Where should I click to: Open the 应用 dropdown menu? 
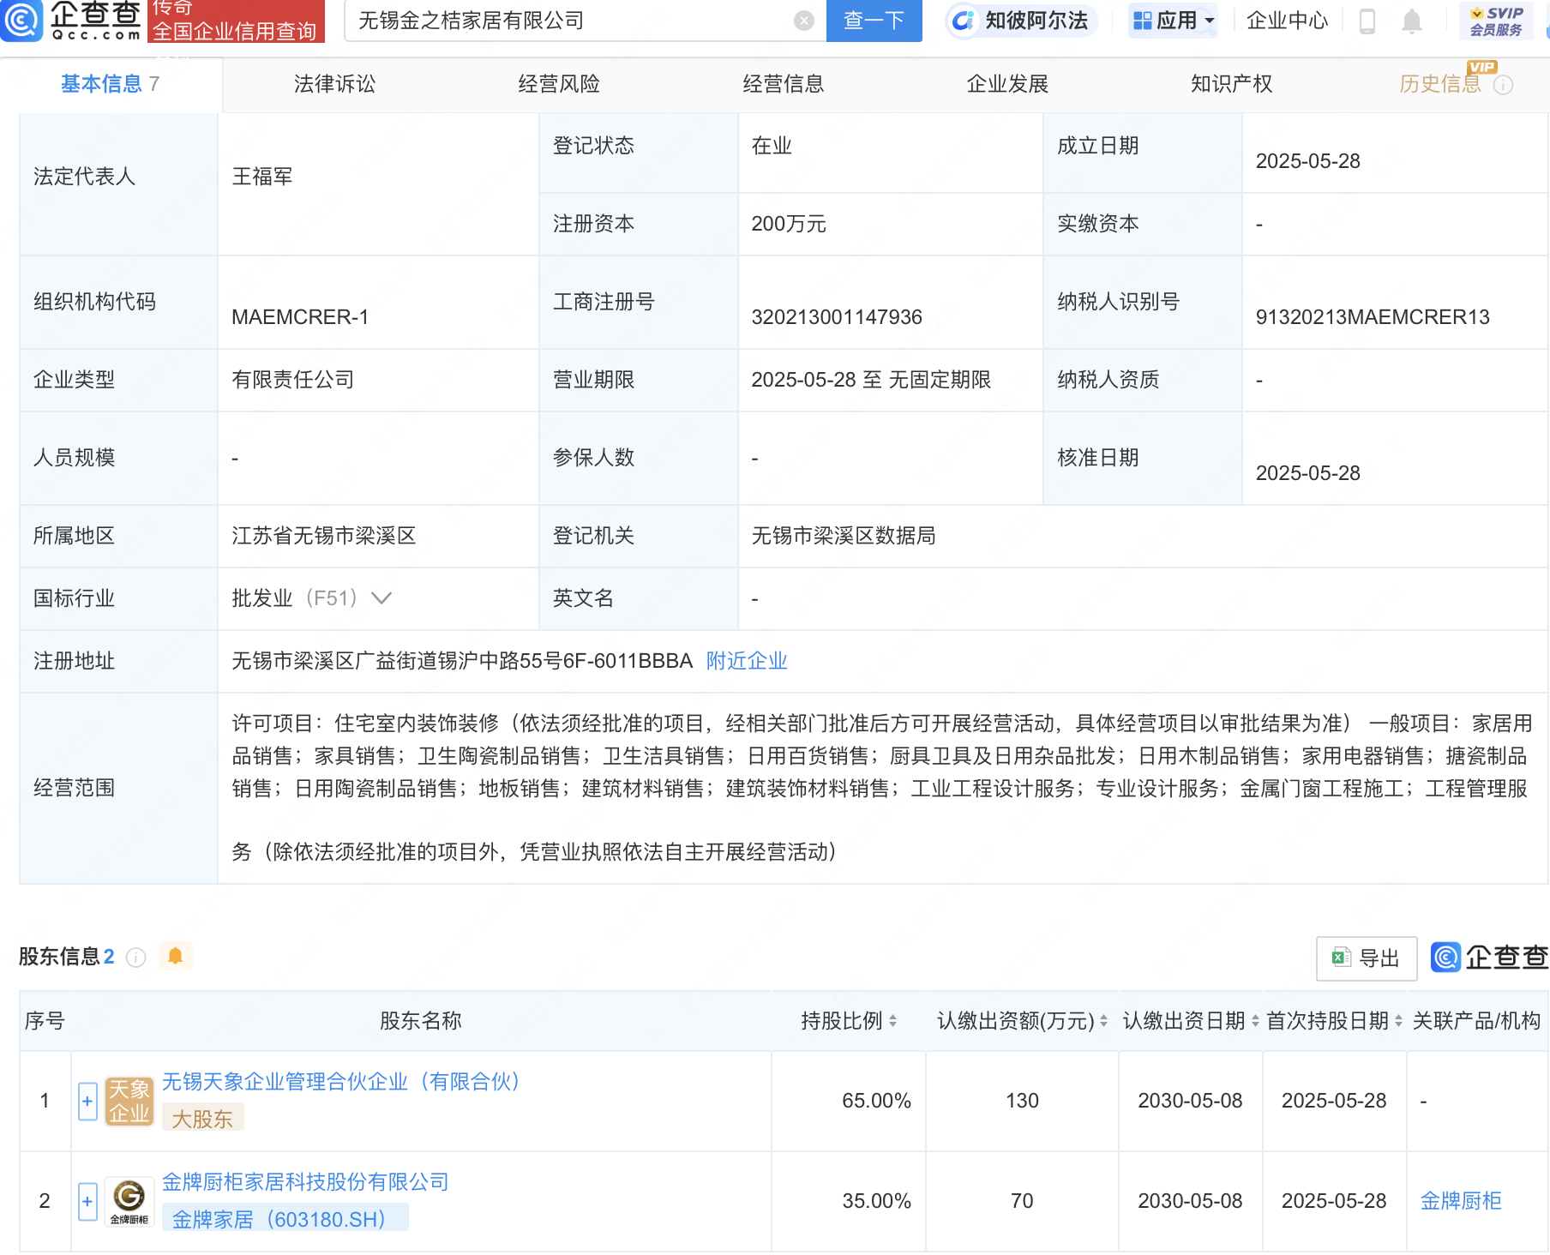point(1173,21)
